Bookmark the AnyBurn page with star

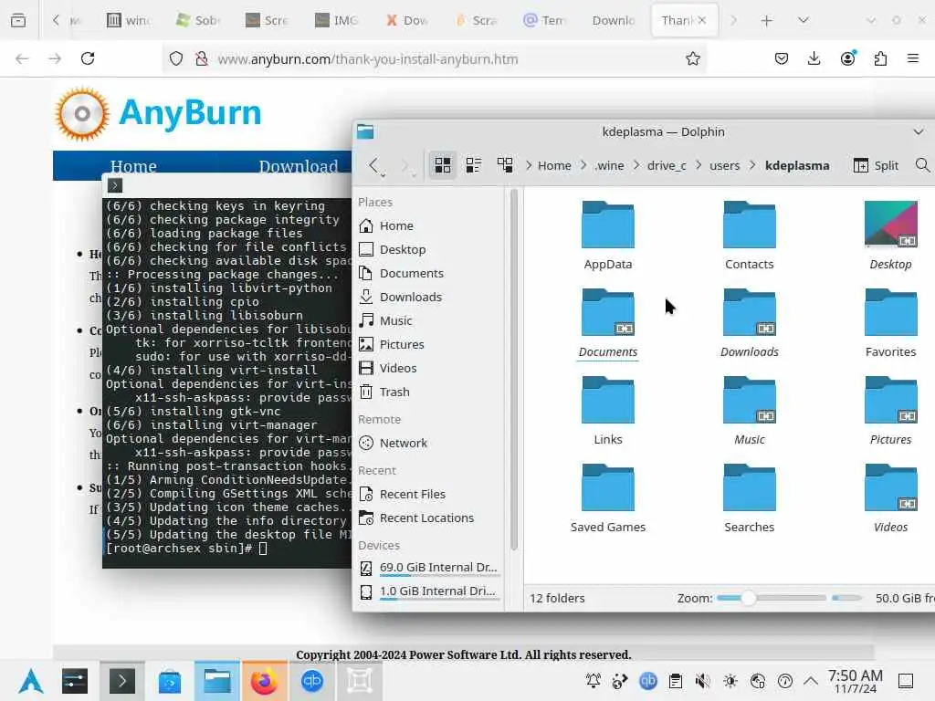pyautogui.click(x=692, y=58)
